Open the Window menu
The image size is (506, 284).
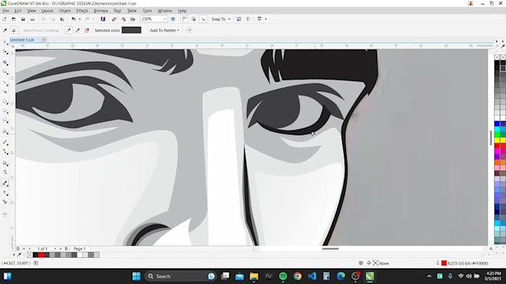165,10
